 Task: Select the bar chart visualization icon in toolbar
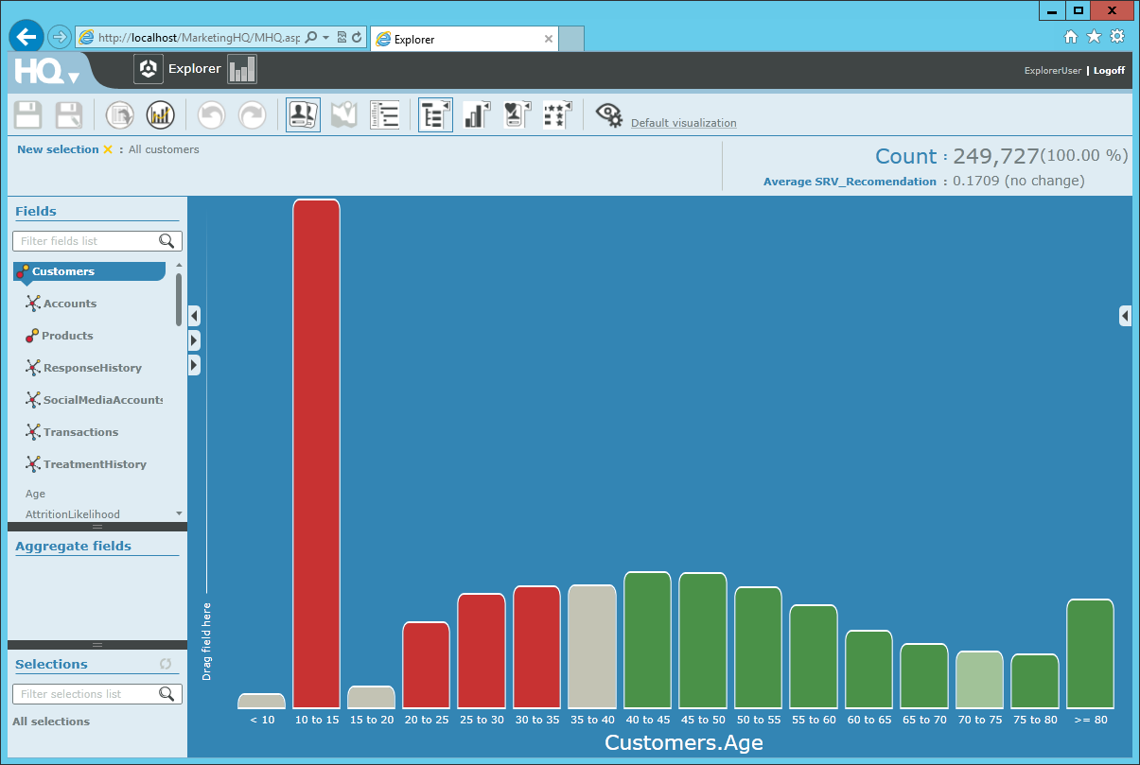pos(476,113)
